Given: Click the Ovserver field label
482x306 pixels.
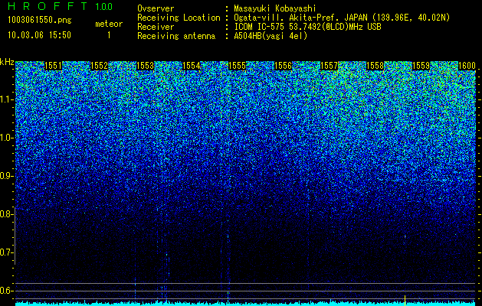Looking at the screenshot, I should tap(156, 8).
